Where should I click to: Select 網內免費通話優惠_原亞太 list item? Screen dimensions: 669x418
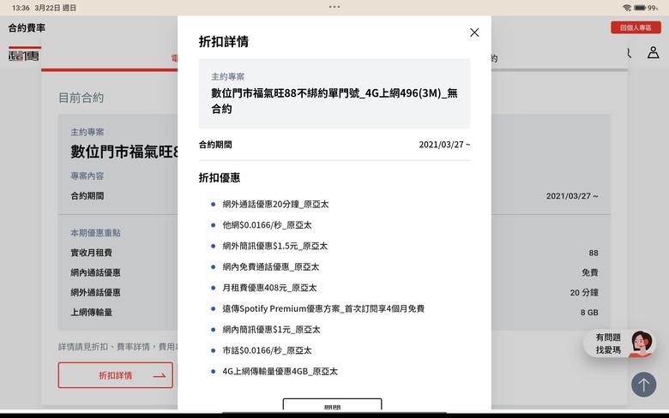tap(270, 266)
